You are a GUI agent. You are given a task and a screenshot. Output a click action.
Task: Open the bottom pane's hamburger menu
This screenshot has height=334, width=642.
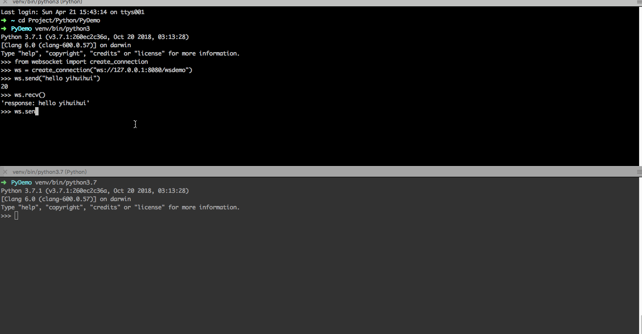tap(639, 172)
